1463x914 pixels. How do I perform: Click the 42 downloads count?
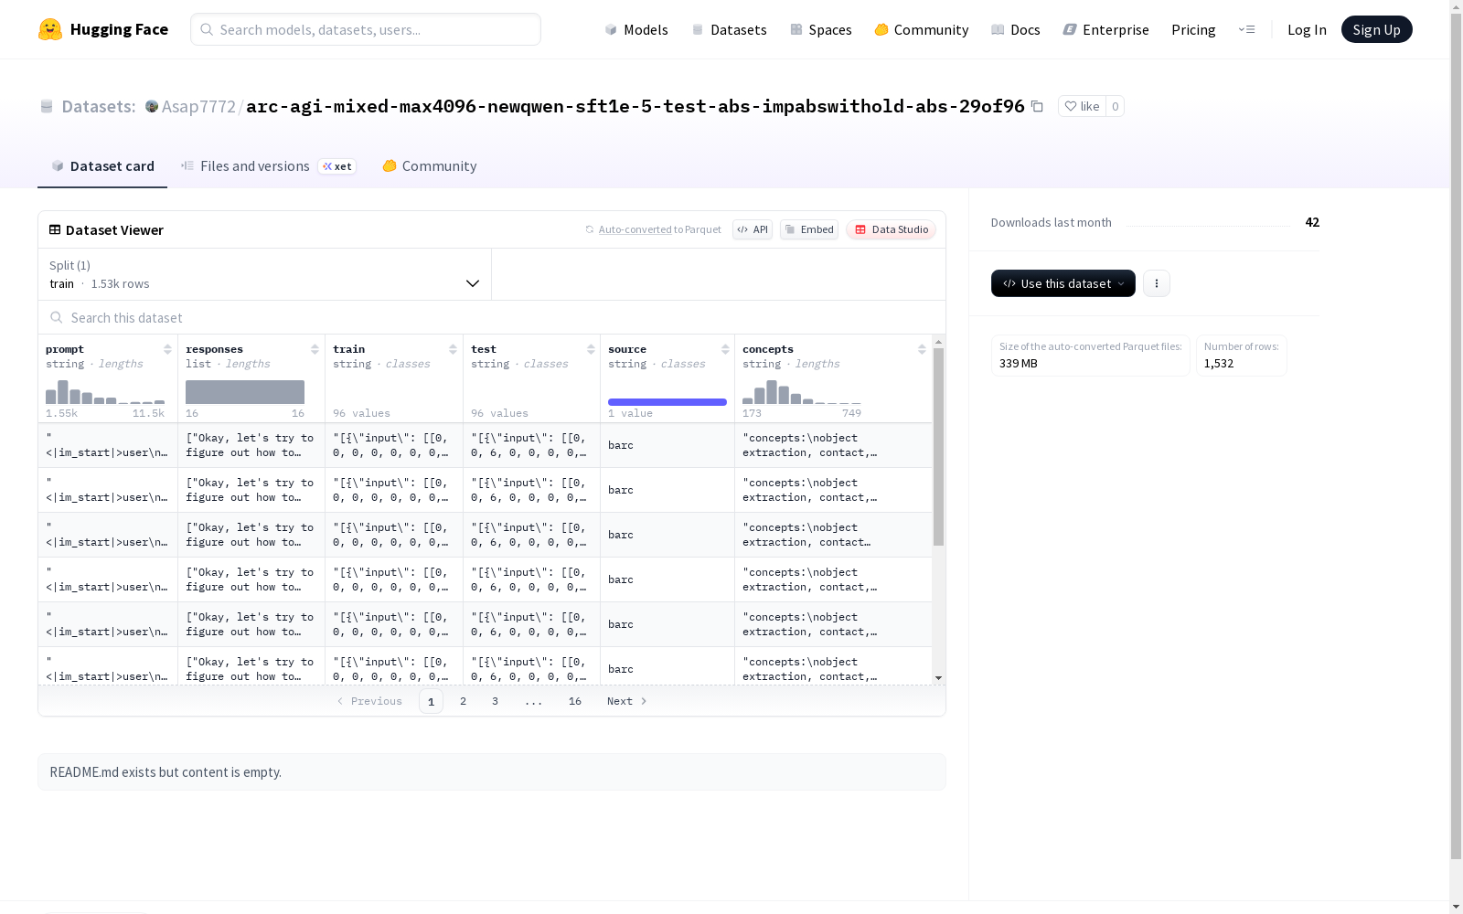click(x=1312, y=222)
